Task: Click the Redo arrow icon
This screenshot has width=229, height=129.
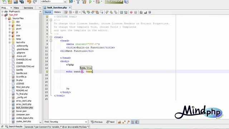Action: pos(35,1)
